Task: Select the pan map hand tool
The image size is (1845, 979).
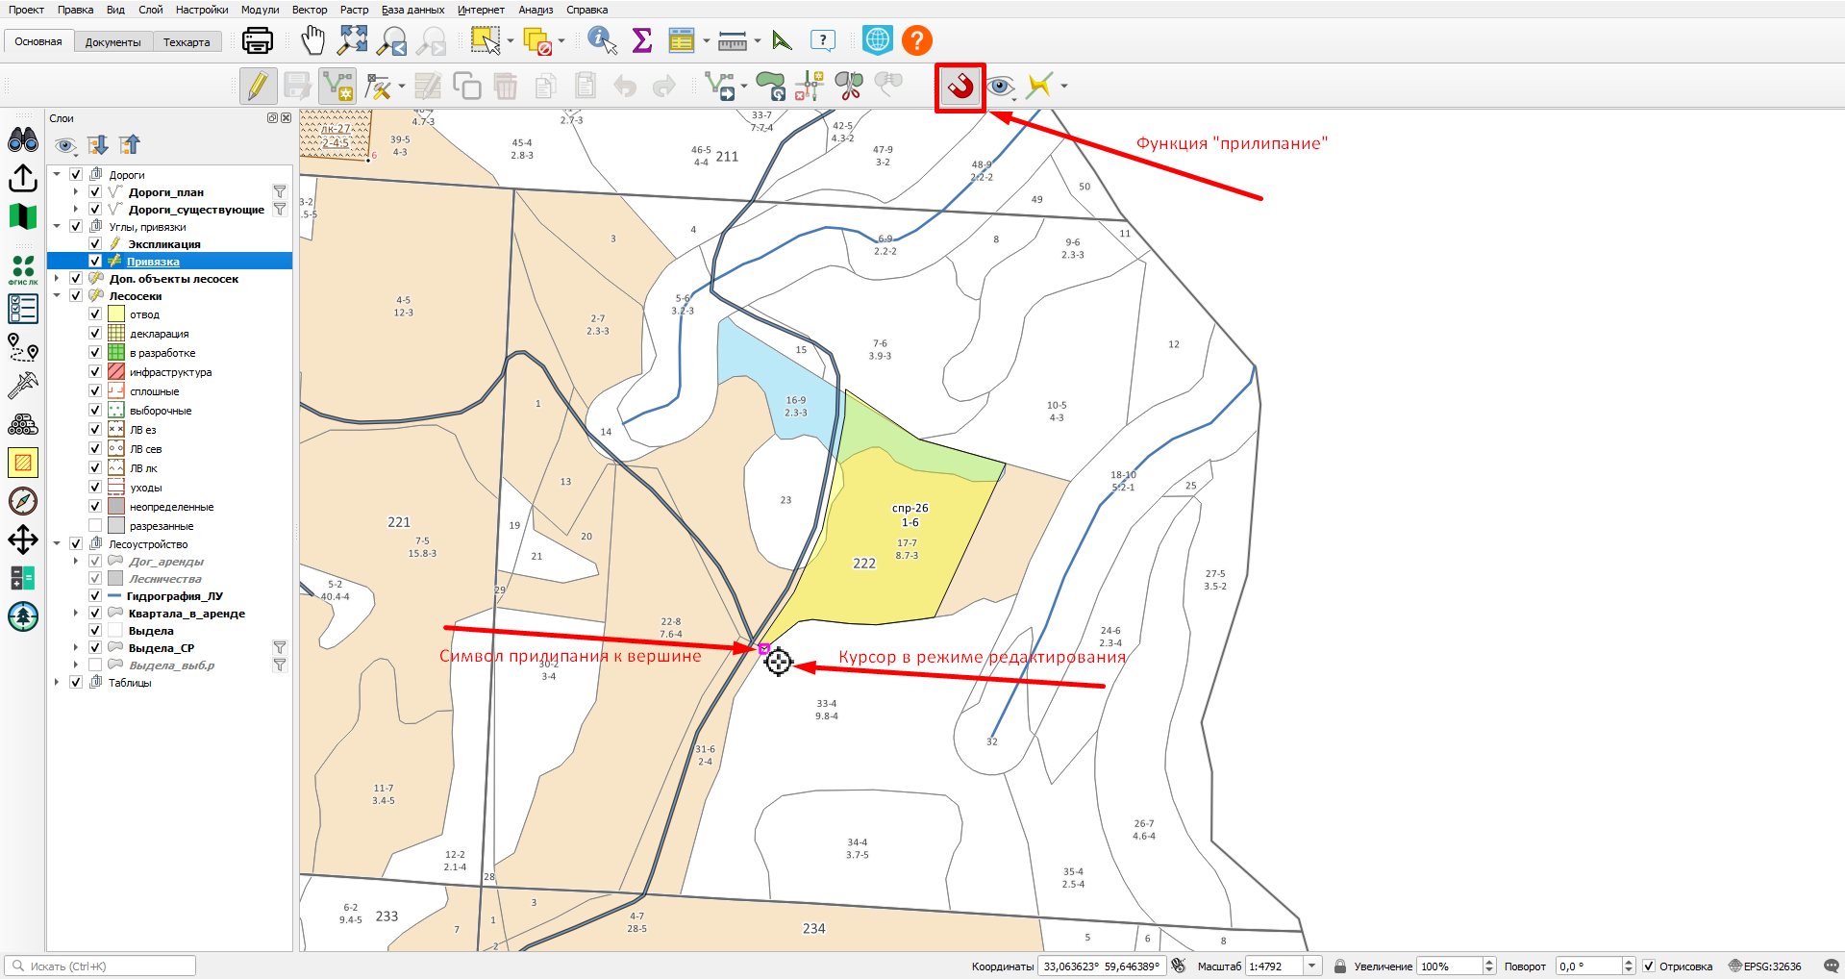Action: coord(312,40)
